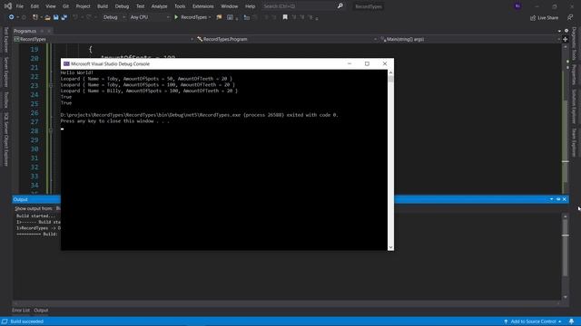Click the Save All icon
Image resolution: width=581 pixels, height=326 pixels.
pyautogui.click(x=64, y=17)
